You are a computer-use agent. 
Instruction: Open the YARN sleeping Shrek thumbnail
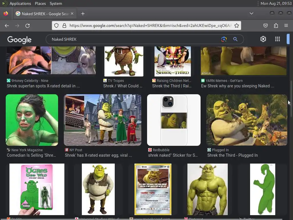coord(243,61)
